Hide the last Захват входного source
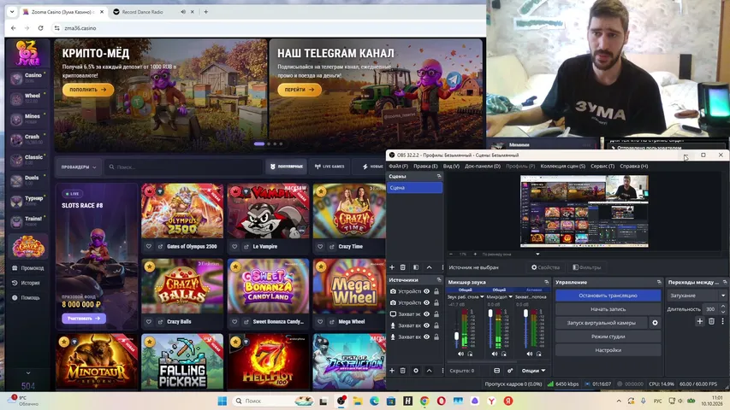Image resolution: width=730 pixels, height=410 pixels. point(426,337)
